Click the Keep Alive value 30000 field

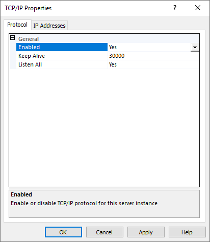coord(153,56)
